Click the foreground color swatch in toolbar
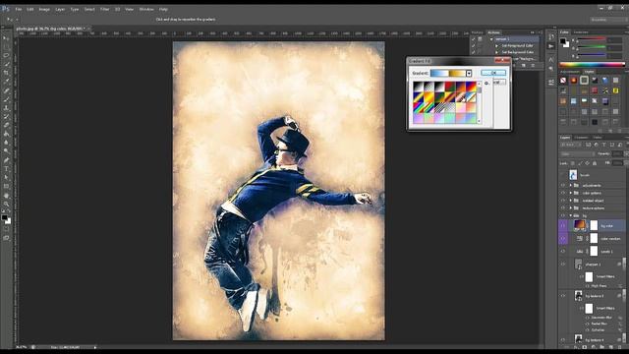 tap(4, 217)
